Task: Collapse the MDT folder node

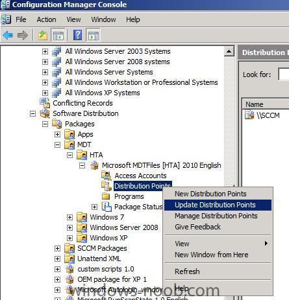Action: click(x=57, y=144)
